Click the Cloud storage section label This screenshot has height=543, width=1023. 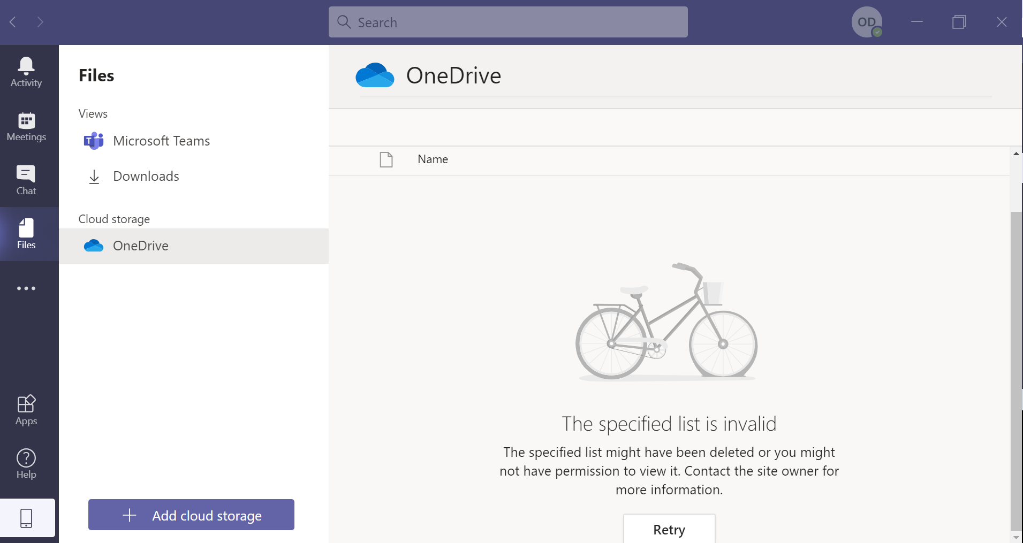[114, 219]
